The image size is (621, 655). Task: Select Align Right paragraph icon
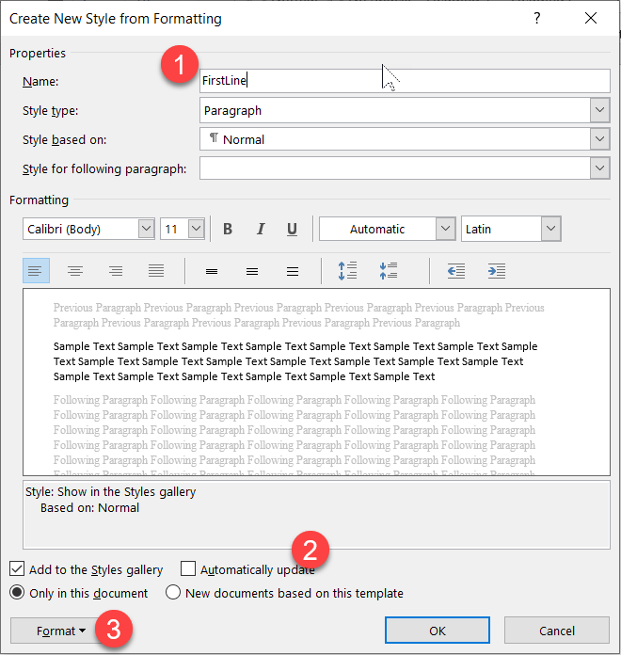tap(116, 271)
